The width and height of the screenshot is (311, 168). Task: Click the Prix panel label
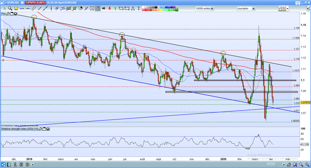(x=4, y=14)
